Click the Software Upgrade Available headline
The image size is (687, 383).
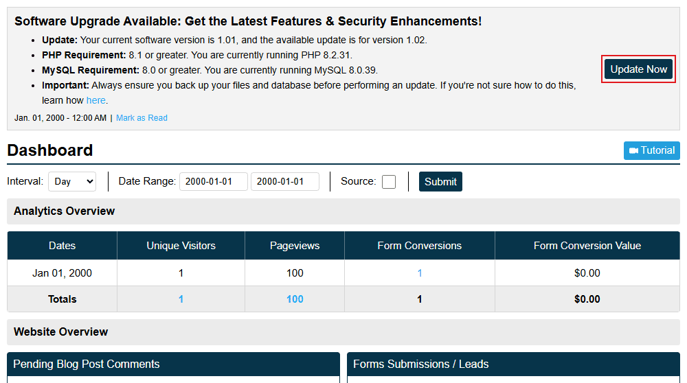248,21
